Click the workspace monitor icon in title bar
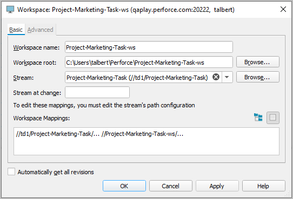This screenshot has height=199, width=293. [10, 9]
